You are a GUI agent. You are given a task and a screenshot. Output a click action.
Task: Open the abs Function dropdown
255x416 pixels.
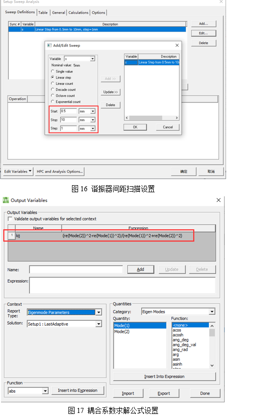pyautogui.click(x=45, y=391)
